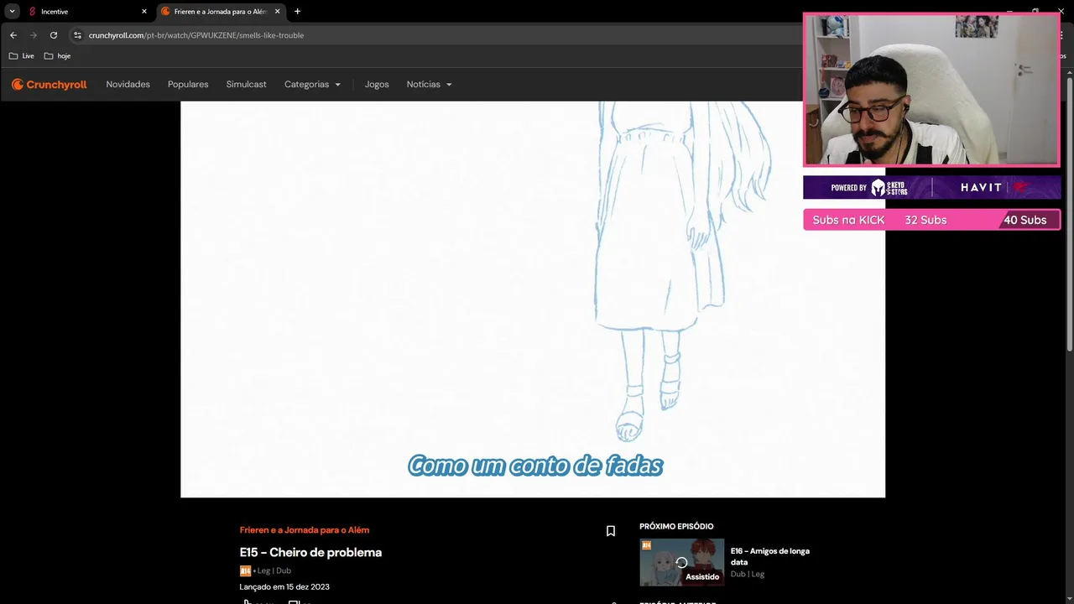Click the Subs na KICK goal bar
This screenshot has height=604, width=1074.
pos(931,220)
